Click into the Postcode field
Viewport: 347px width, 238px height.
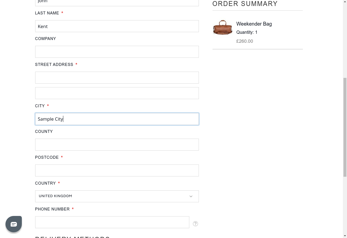tap(117, 170)
